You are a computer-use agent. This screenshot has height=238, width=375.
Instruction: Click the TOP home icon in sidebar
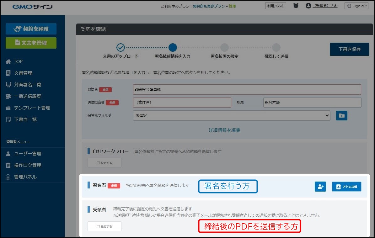coord(8,61)
